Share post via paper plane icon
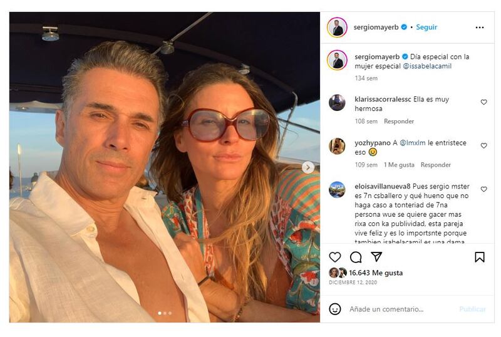Screen dimensions: 501x337 point(376,257)
